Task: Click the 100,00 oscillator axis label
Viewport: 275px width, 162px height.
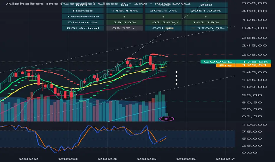Action: tap(254, 125)
